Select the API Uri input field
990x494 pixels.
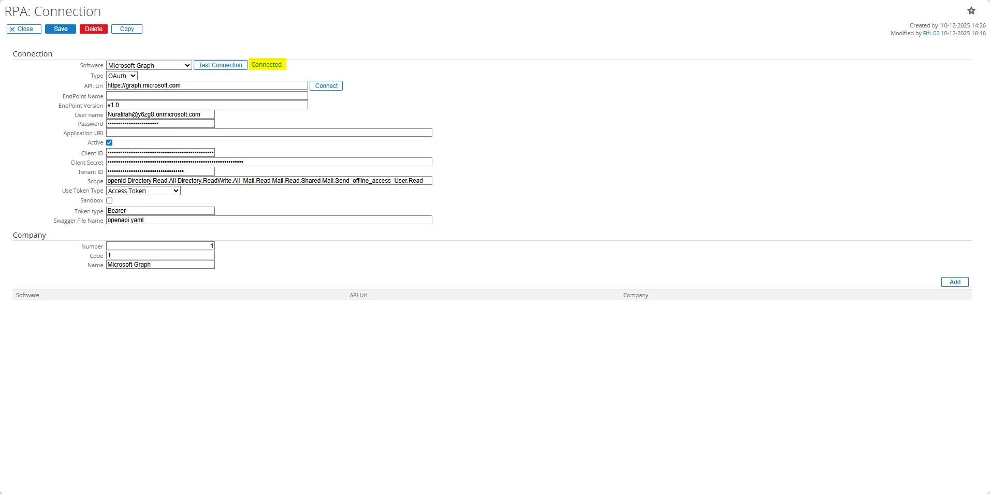[x=207, y=85]
